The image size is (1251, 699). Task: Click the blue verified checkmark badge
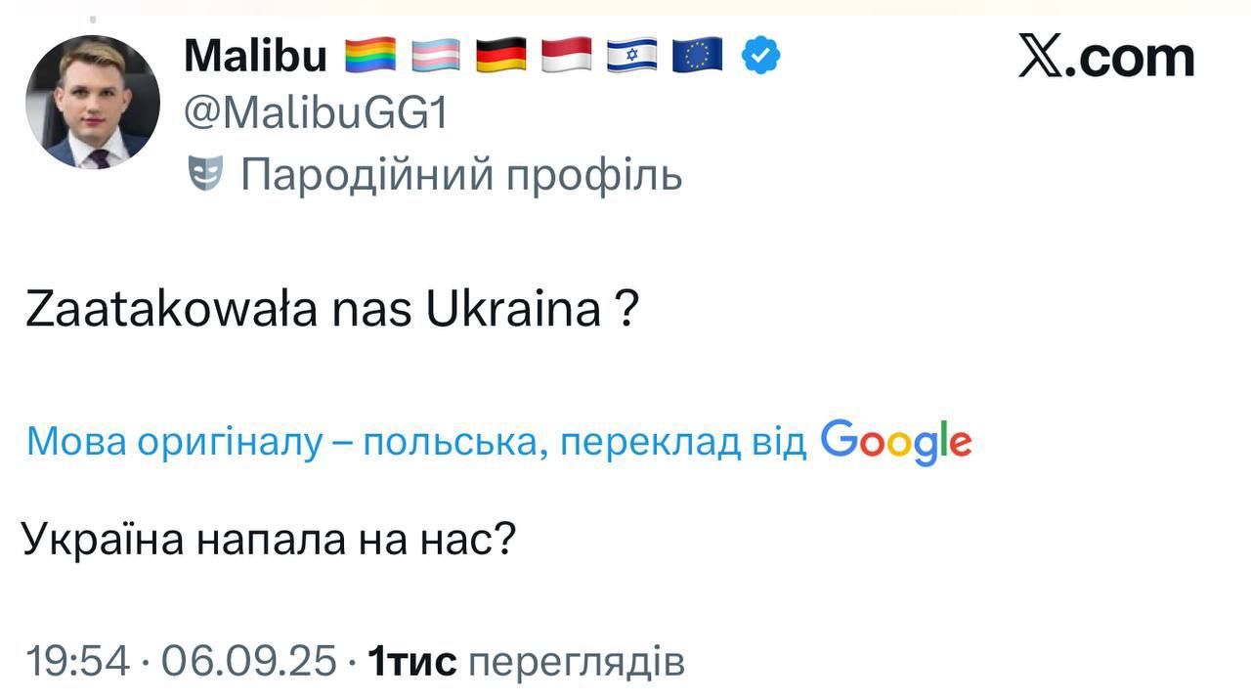760,56
